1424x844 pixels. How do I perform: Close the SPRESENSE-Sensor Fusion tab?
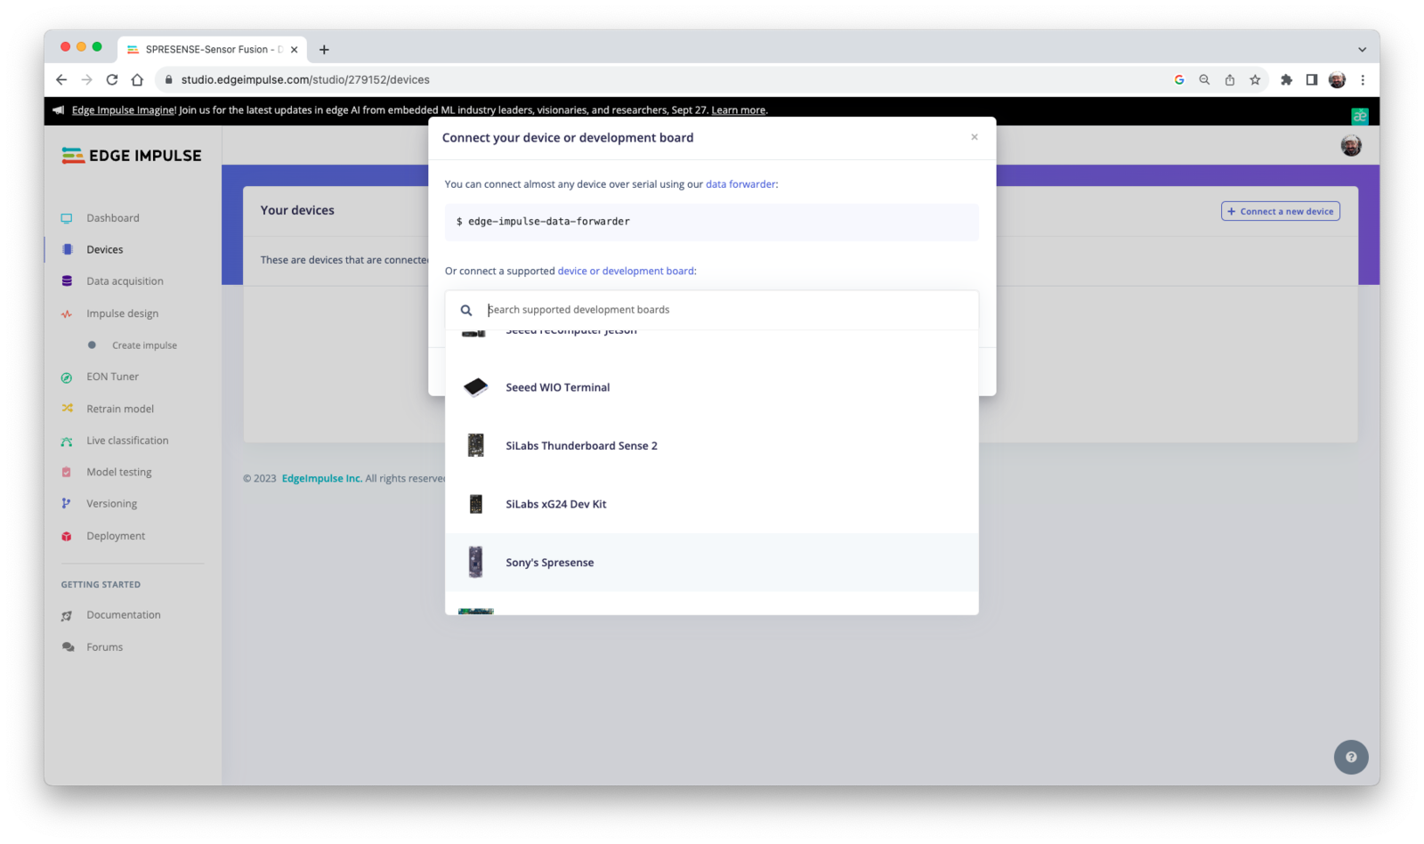tap(295, 50)
